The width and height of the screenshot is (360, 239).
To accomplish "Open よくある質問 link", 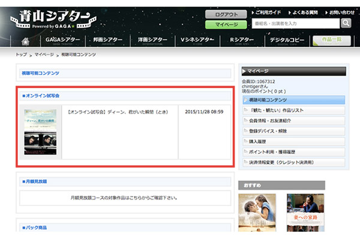I will [x=303, y=13].
